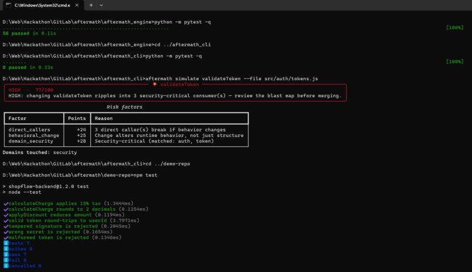Screen dimensions: 472x272
Task: Click the [100%] marker of the 8-test run
Action: [x=454, y=61]
